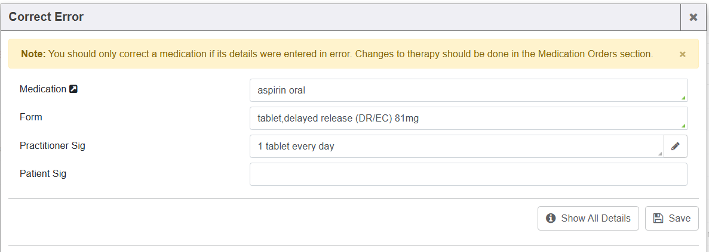Viewport: 709px width, 252px height.
Task: Open the Medication external link icon
Action: (73, 89)
